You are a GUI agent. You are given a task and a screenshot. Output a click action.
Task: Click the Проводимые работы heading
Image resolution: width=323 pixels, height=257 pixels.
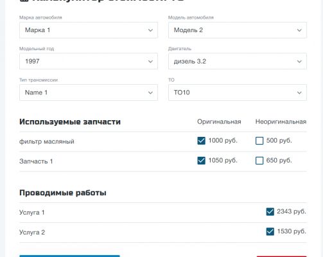tap(63, 193)
